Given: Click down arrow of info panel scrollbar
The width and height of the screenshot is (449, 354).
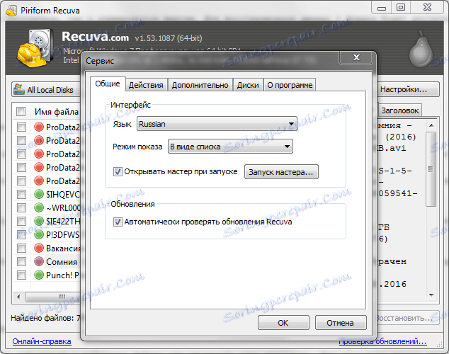Looking at the screenshot, I should [431, 295].
